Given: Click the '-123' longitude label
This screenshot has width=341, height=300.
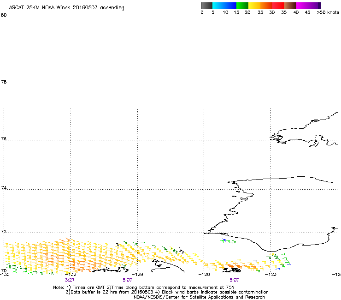Looking at the screenshot, I should [270, 275].
